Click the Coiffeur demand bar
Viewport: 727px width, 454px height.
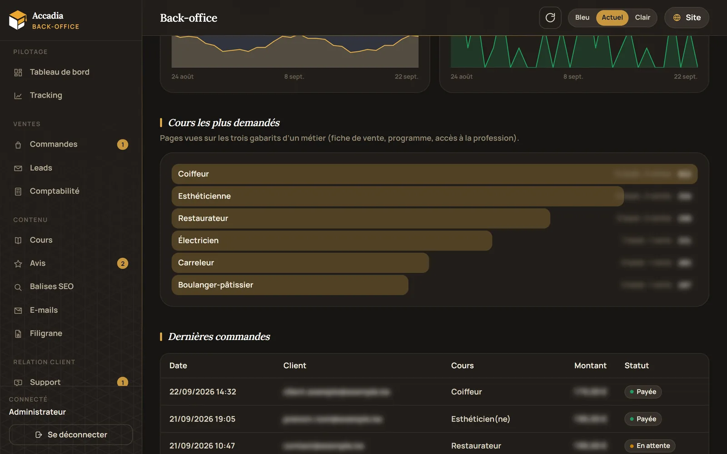tap(434, 174)
